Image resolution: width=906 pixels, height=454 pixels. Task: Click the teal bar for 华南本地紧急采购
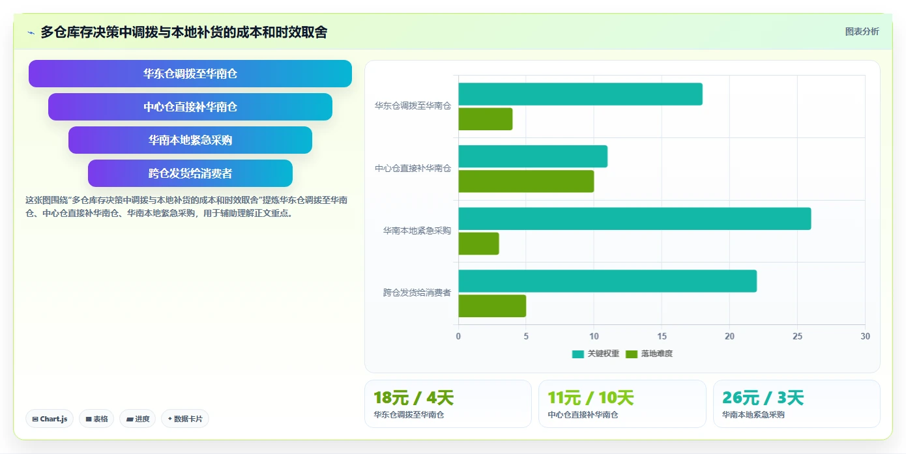[635, 219]
